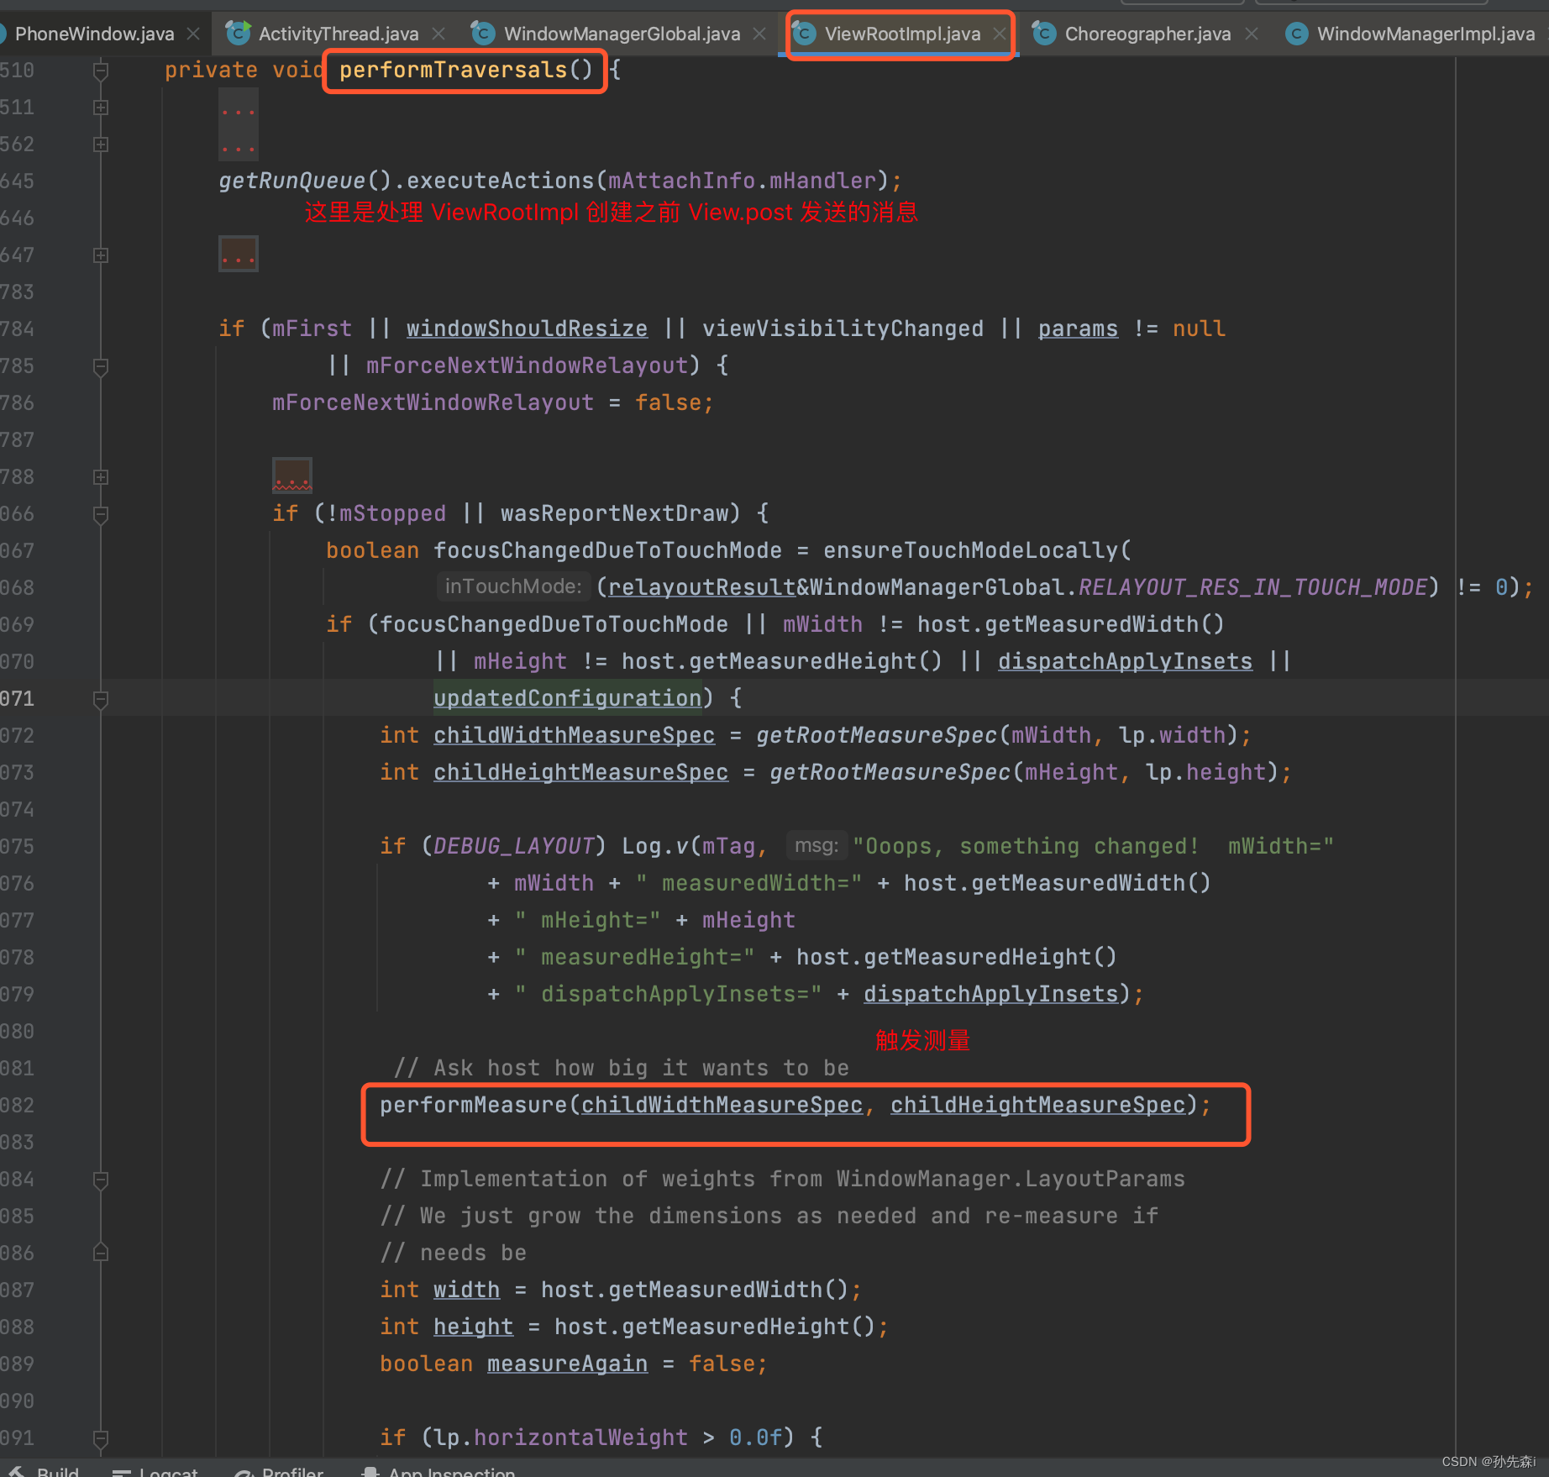Expand collapsed ellipsis code at line 562
The image size is (1549, 1477).
click(x=239, y=145)
